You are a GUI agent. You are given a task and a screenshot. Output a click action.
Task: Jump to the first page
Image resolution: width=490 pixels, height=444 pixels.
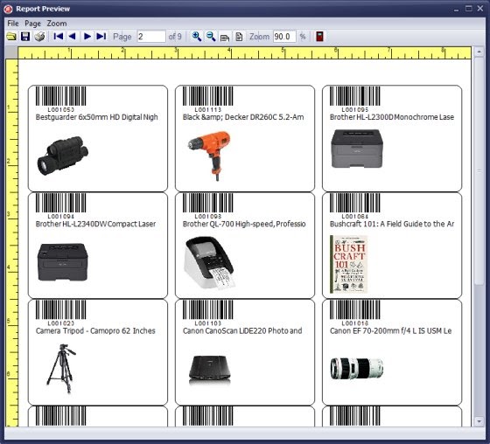58,37
